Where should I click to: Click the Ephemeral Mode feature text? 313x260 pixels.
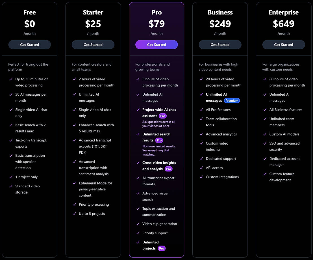95,189
